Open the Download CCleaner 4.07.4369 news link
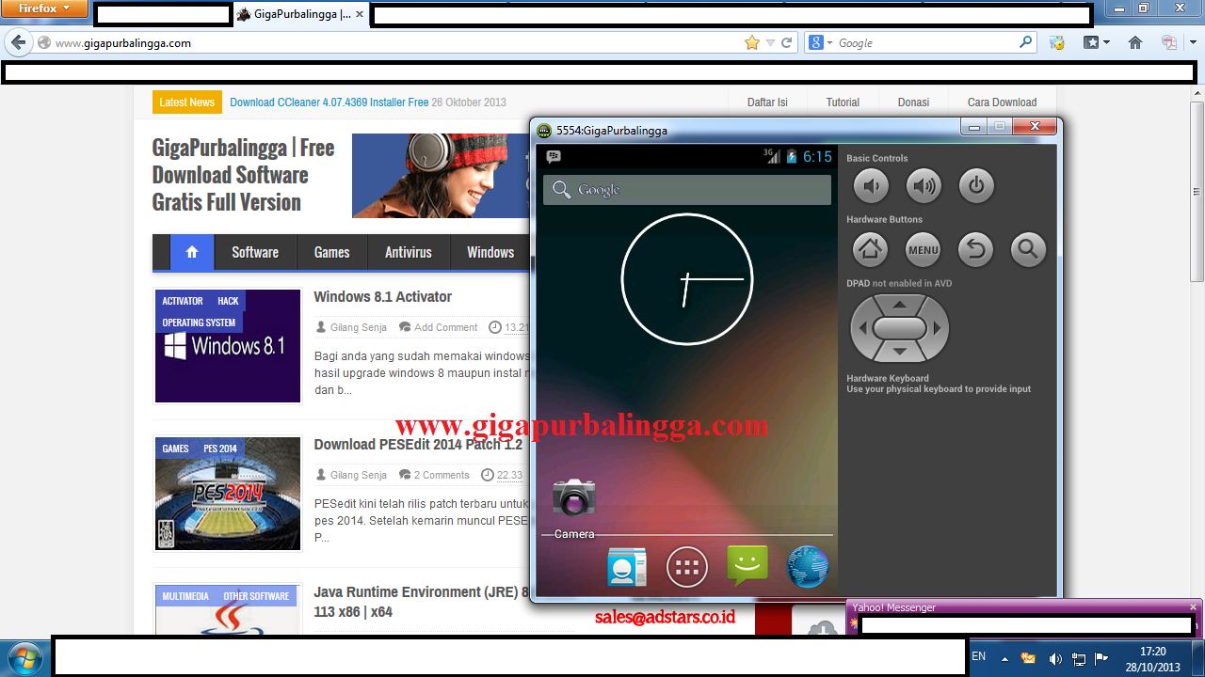 point(329,102)
